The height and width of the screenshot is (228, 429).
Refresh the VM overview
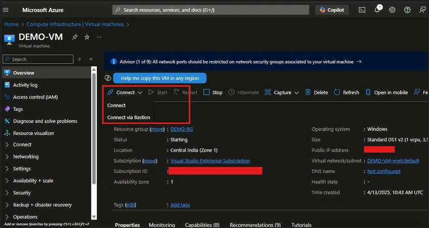pos(347,93)
